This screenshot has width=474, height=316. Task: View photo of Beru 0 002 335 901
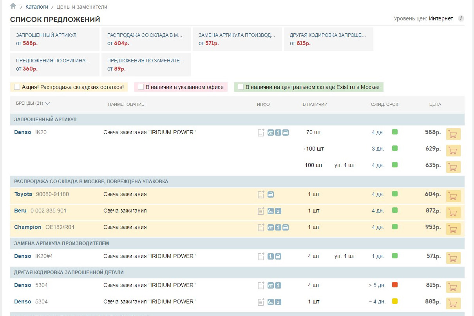click(271, 211)
